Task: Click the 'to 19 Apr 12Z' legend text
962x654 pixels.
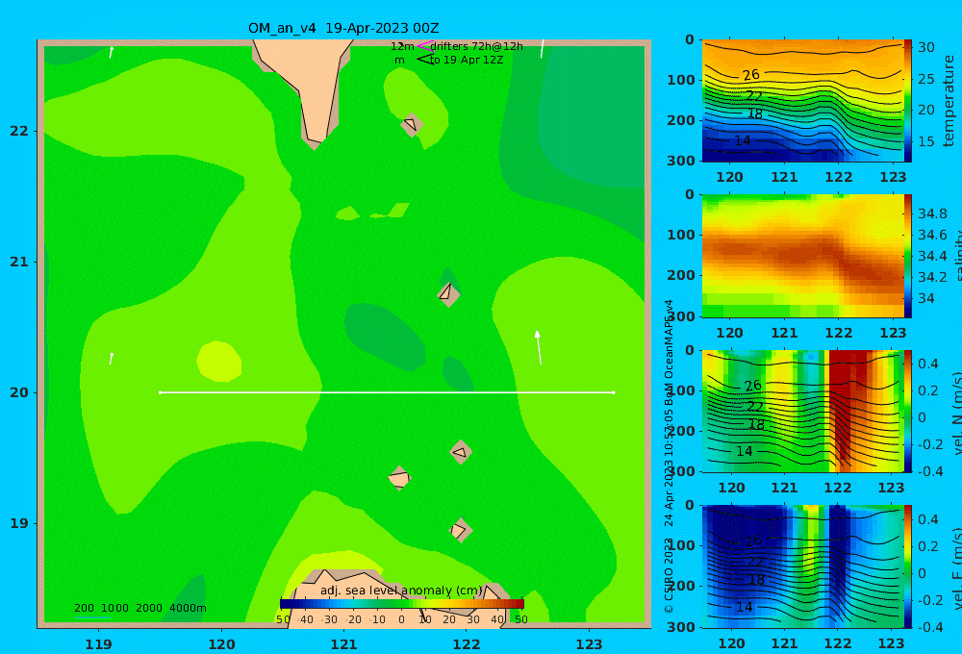Action: tap(467, 60)
